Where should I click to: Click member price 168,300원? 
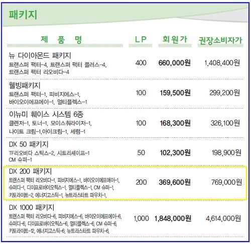pos(175,123)
